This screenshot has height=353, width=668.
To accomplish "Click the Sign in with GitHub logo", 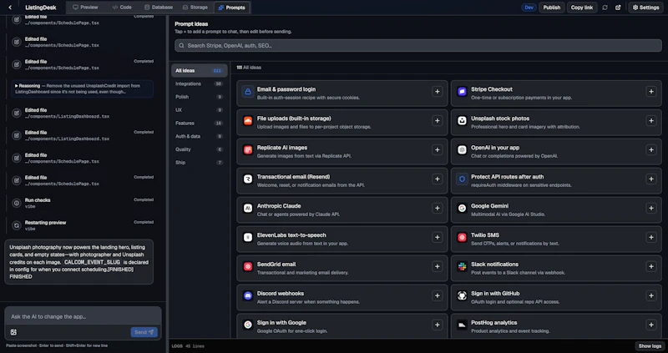I will (x=462, y=295).
